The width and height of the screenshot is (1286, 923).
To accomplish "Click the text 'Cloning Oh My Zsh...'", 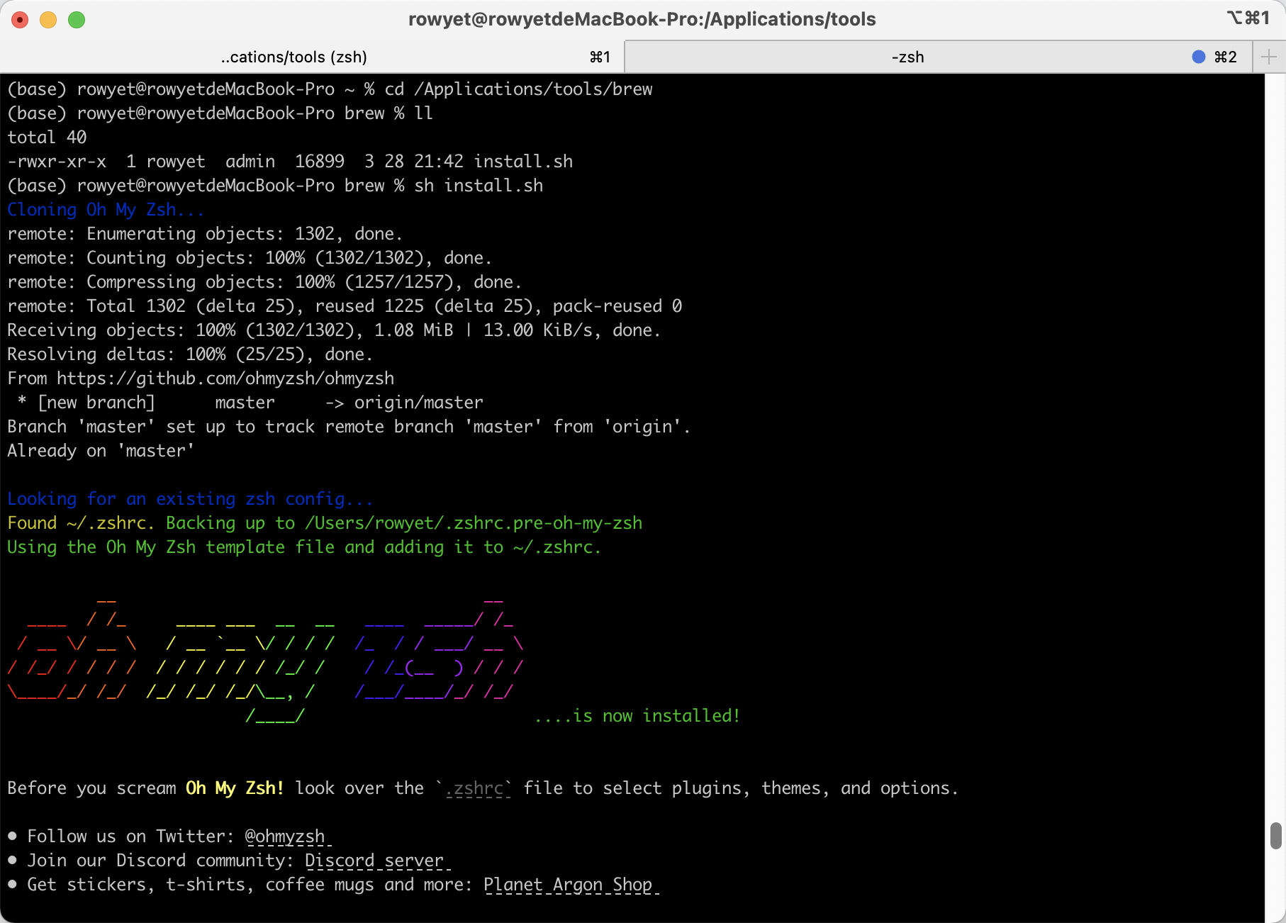I will click(106, 210).
